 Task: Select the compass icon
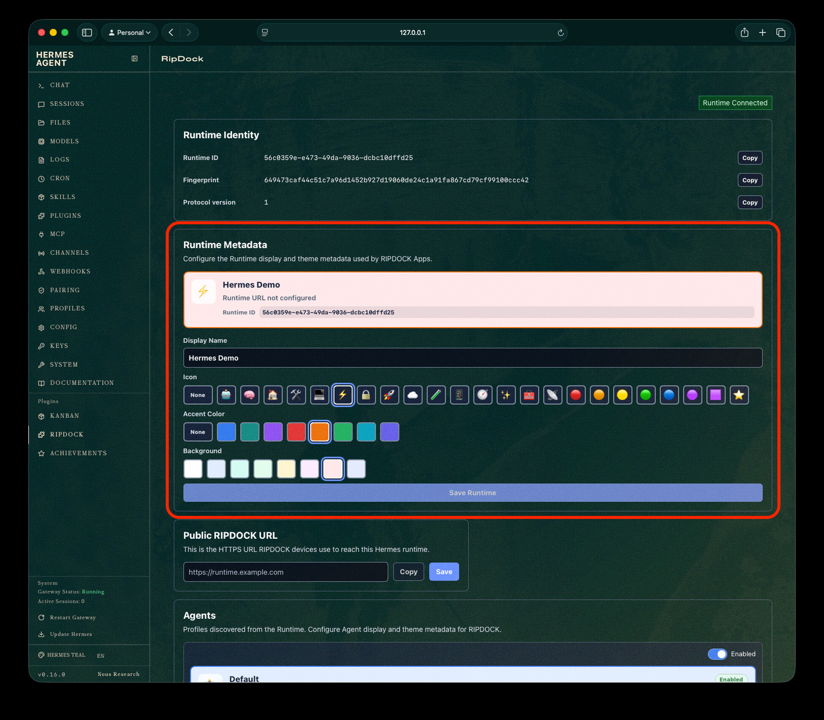483,395
